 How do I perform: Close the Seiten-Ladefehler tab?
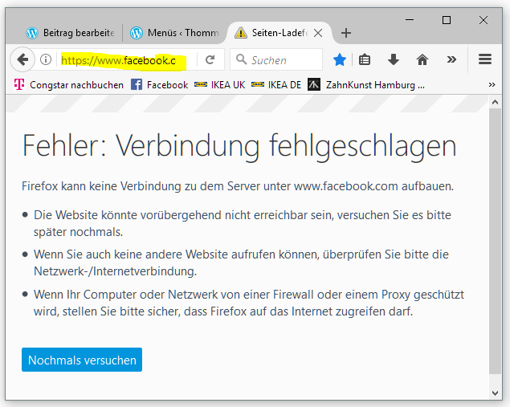click(x=318, y=33)
